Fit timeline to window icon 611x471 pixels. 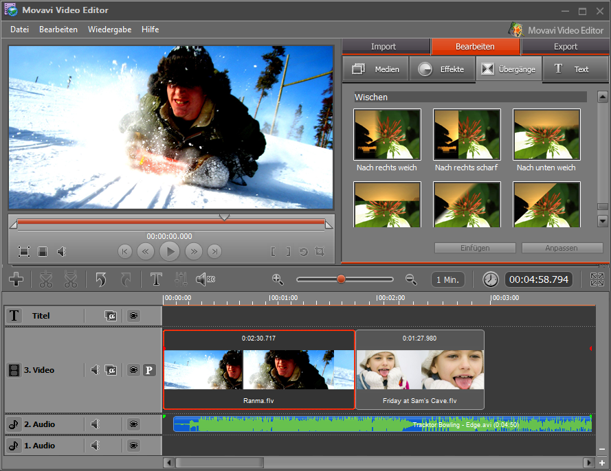coord(597,279)
